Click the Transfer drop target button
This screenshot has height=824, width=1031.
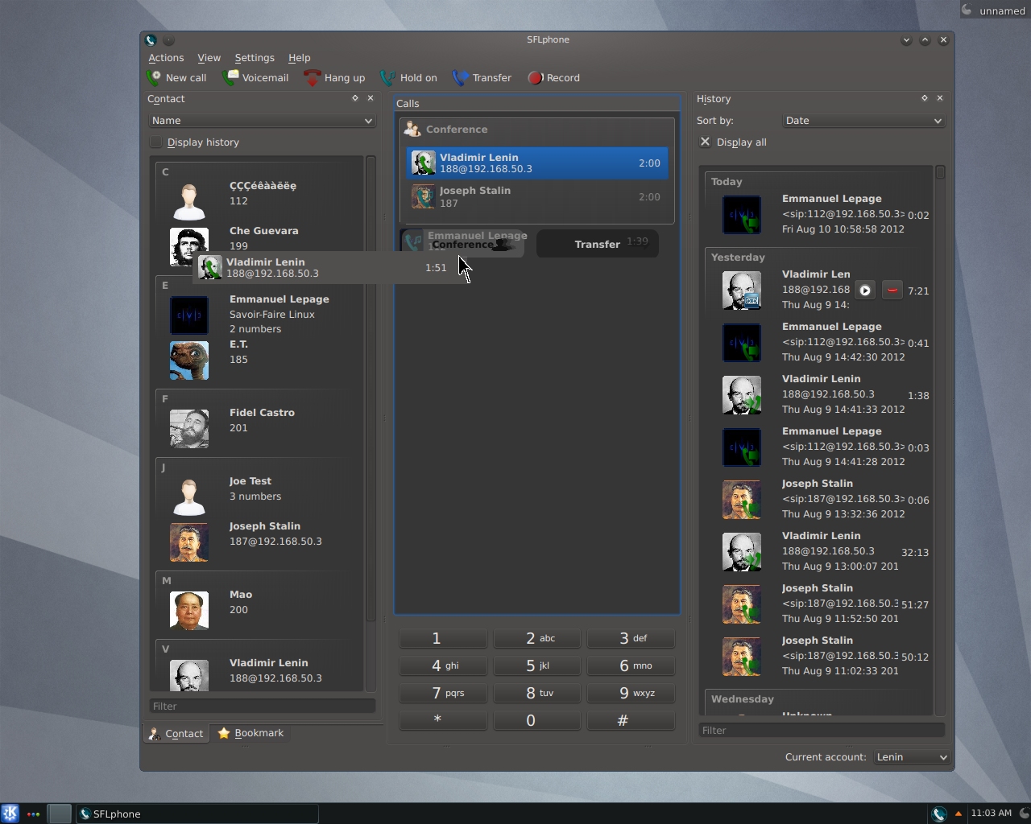click(597, 244)
